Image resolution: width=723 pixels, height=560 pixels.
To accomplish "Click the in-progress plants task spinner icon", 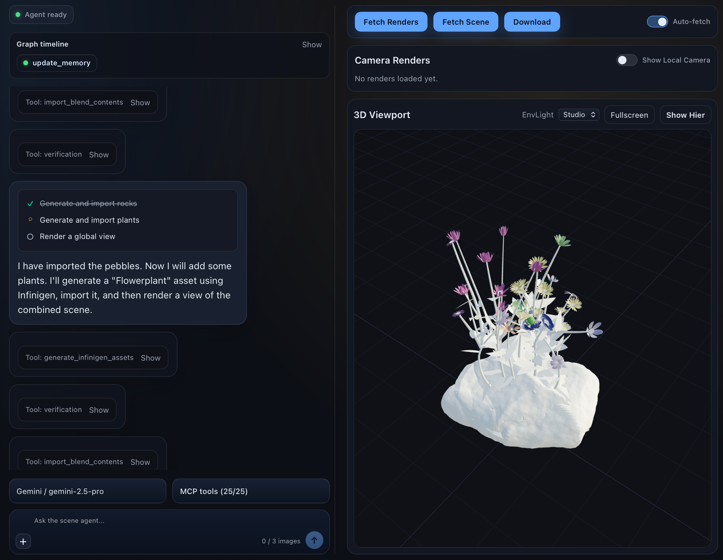I will click(x=30, y=220).
